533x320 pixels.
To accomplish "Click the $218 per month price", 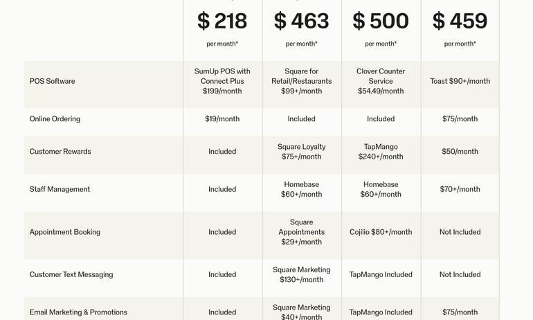I will 222,21.
